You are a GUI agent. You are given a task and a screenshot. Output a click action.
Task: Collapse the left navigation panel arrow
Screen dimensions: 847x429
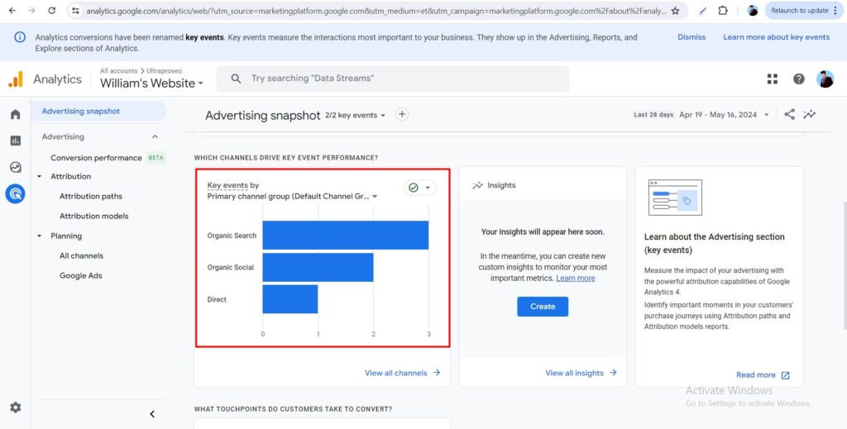[x=152, y=414]
